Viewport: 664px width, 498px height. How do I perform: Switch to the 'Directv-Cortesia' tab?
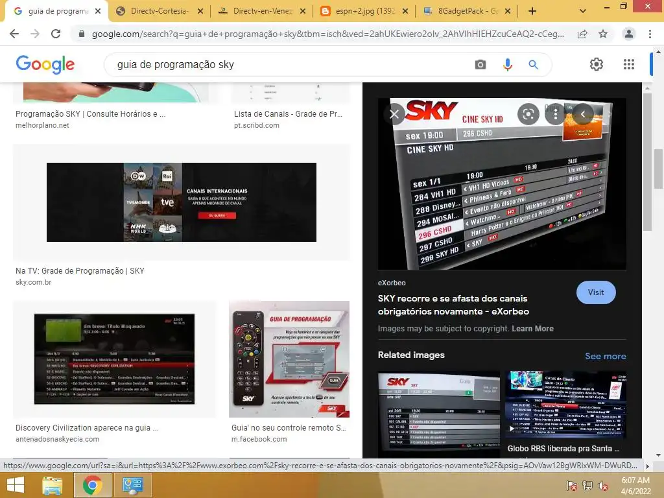160,11
